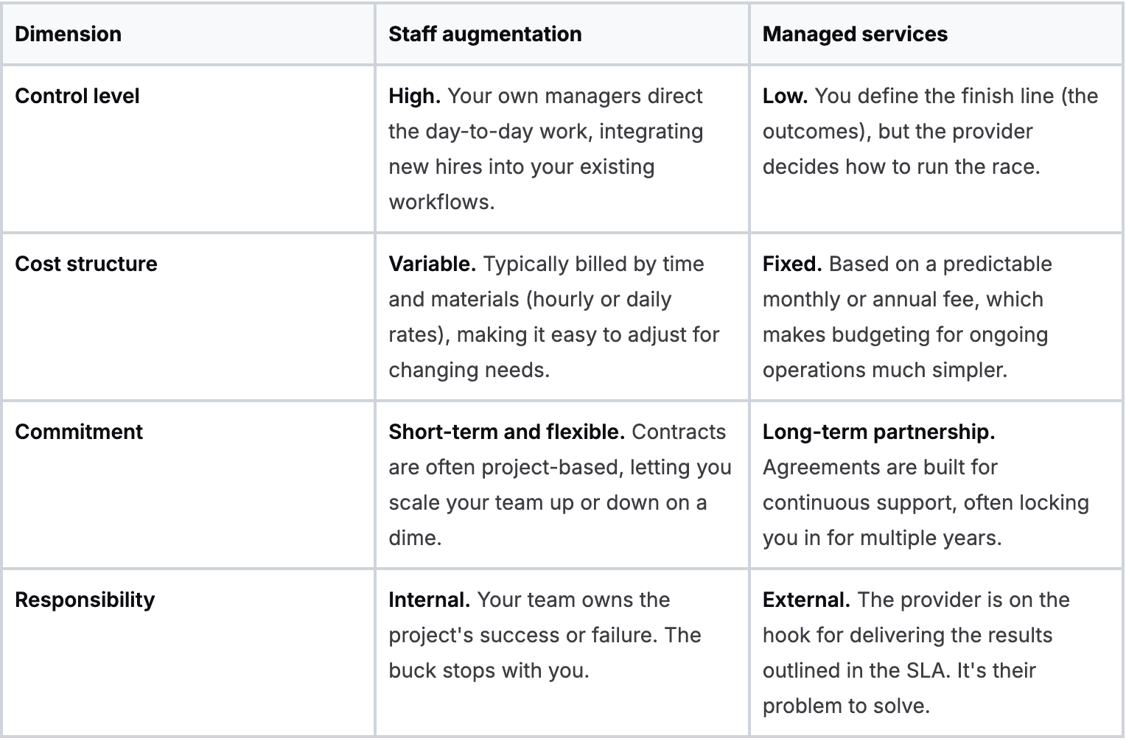1126x741 pixels.
Task: Click the word SLA in the table
Action: [x=924, y=671]
